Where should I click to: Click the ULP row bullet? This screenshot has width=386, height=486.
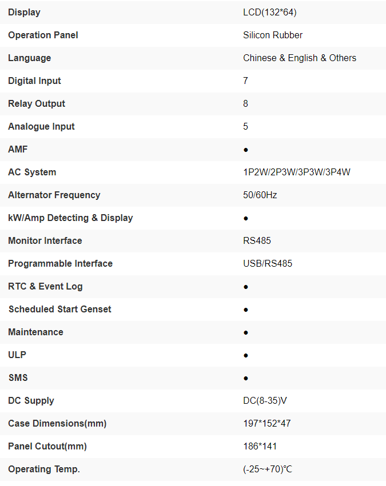click(246, 355)
